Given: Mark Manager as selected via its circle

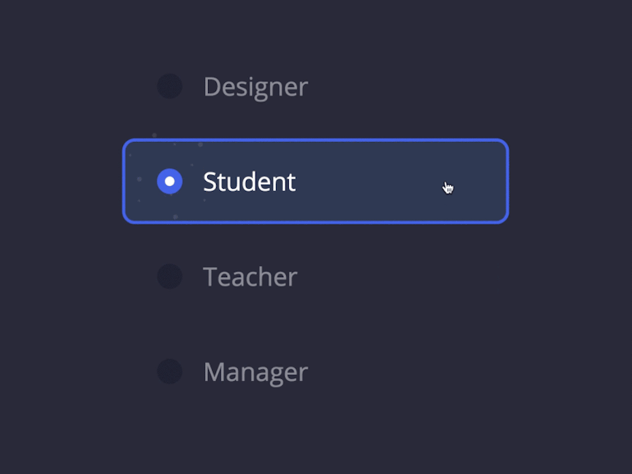Looking at the screenshot, I should (x=170, y=371).
